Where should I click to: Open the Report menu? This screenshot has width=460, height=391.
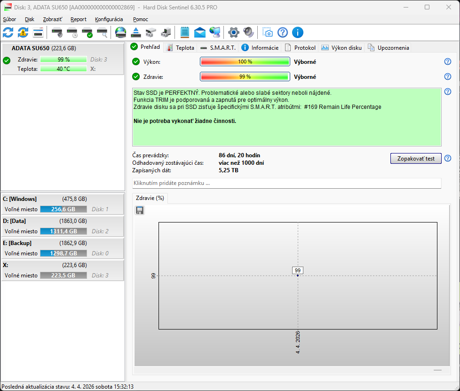[79, 19]
